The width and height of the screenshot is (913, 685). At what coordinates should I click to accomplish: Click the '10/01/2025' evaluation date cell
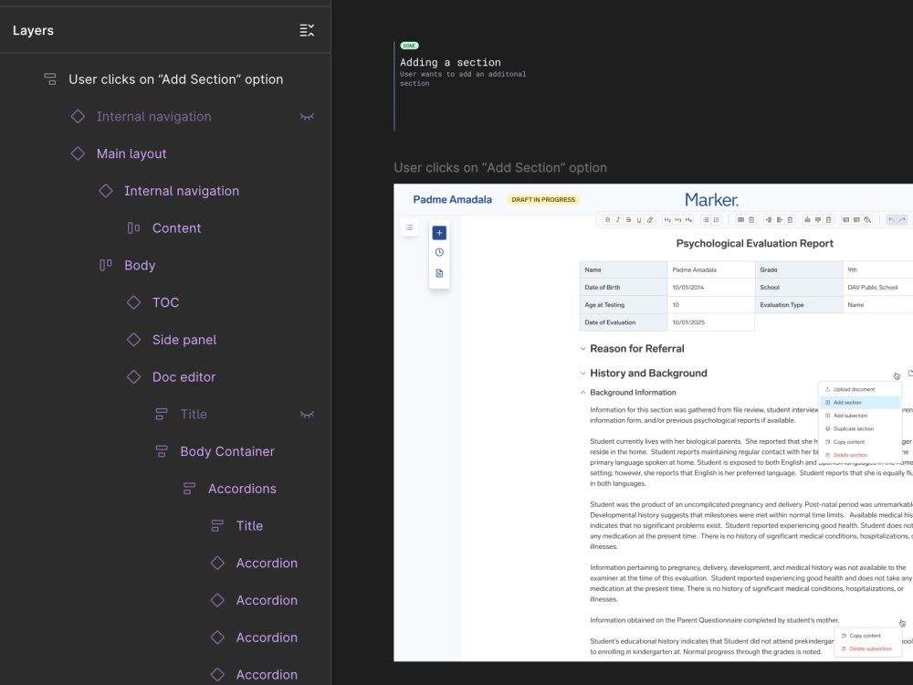click(711, 322)
